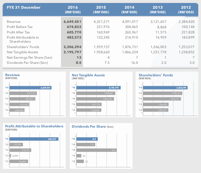Screen dimensions: 201x173
Task: Select Net Tangible Assets table value 1,866,234
Action: pyautogui.click(x=130, y=52)
